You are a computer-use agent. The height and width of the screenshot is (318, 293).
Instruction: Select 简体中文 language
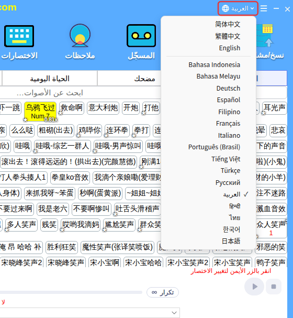pos(228,24)
